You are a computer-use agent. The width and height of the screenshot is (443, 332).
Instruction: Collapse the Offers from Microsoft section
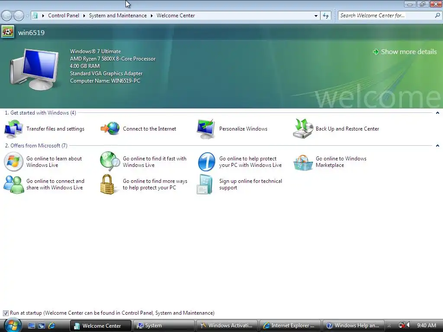(437, 146)
